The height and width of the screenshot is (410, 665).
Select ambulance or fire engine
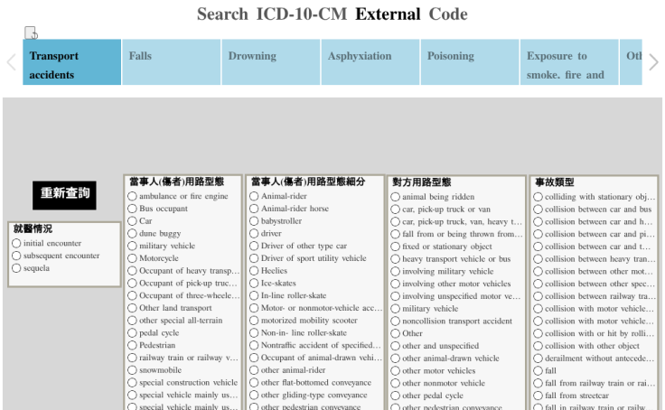tap(132, 196)
